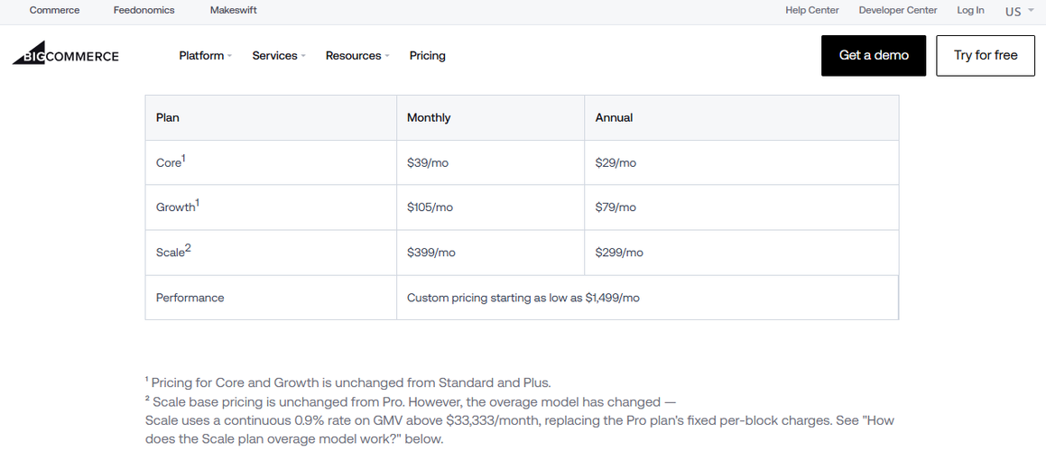The height and width of the screenshot is (460, 1046).
Task: Click footnote 1 about Core and Growth pricing
Action: [347, 382]
